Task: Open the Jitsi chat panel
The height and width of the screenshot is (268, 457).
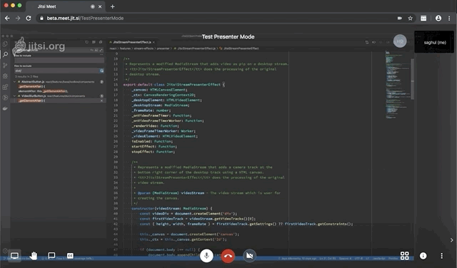Action: click(x=51, y=256)
